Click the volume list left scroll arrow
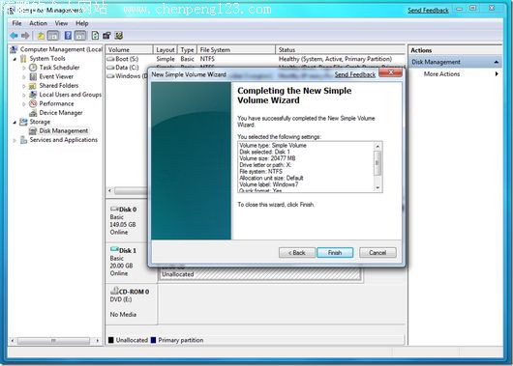Screen dimensions: 513x366 click(110, 190)
